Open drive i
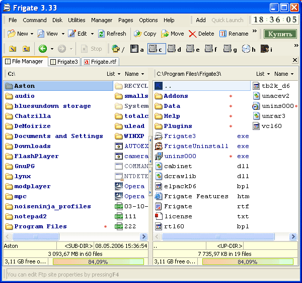The width and height of the screenshot is (302, 283). pos(266,49)
